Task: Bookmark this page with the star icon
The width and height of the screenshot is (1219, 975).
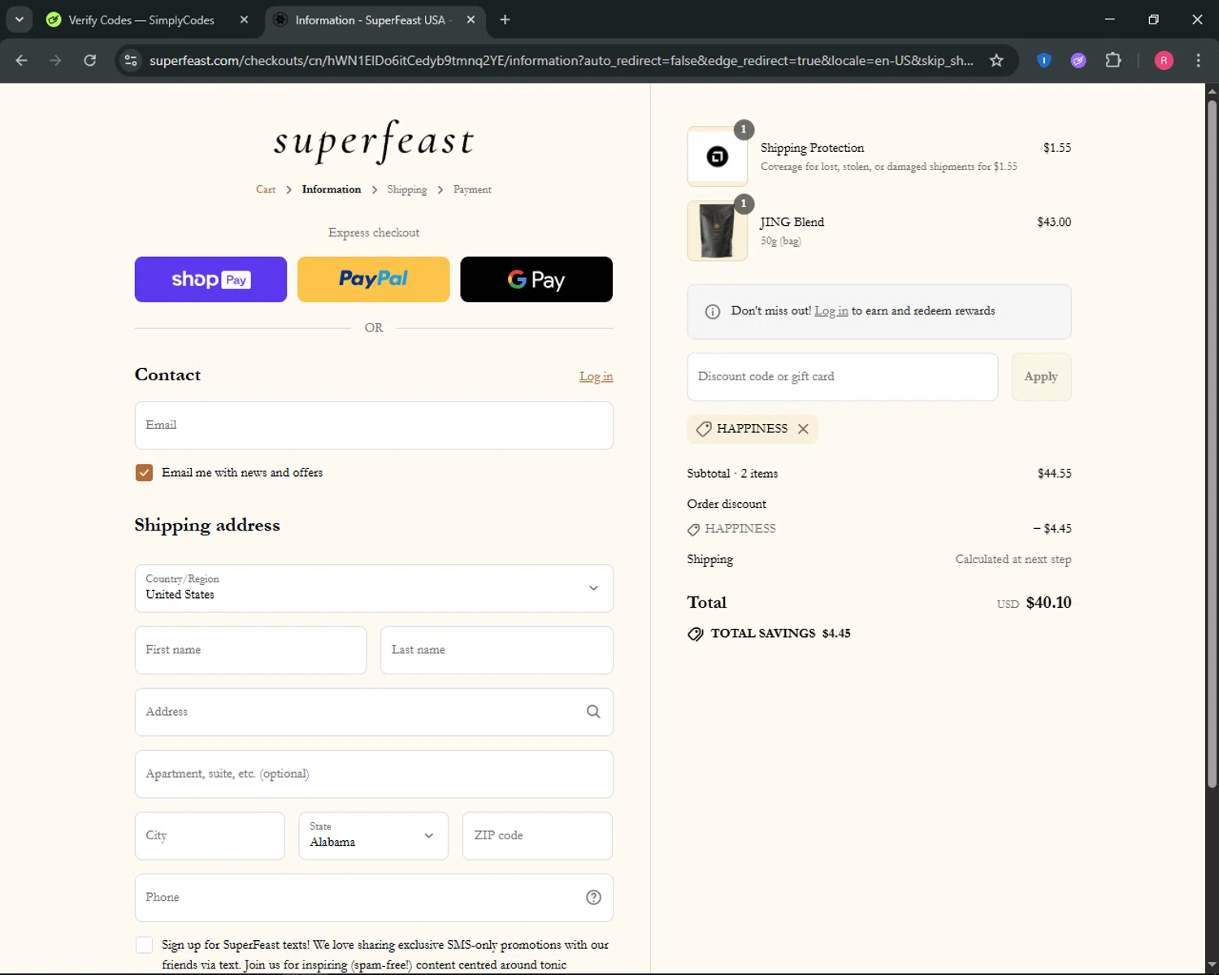Action: pos(996,60)
